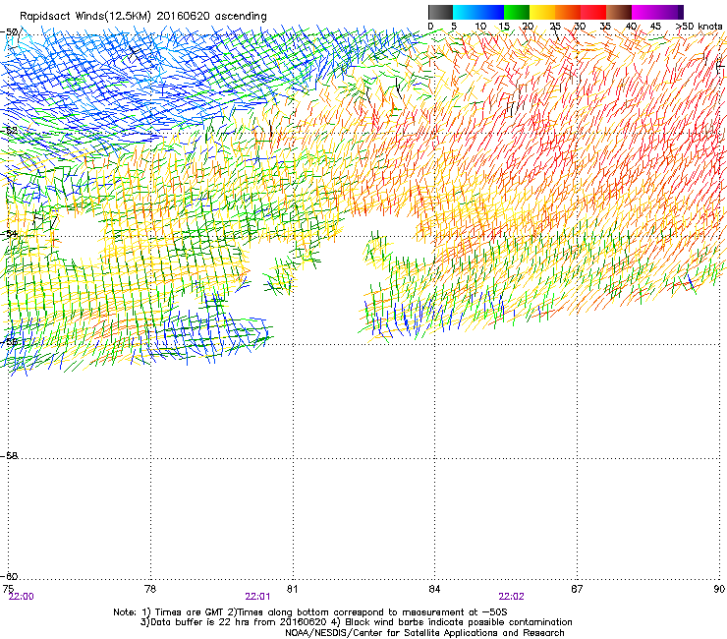Click the purple '22:01' time marker
Screen dimensions: 727x639
click(257, 597)
